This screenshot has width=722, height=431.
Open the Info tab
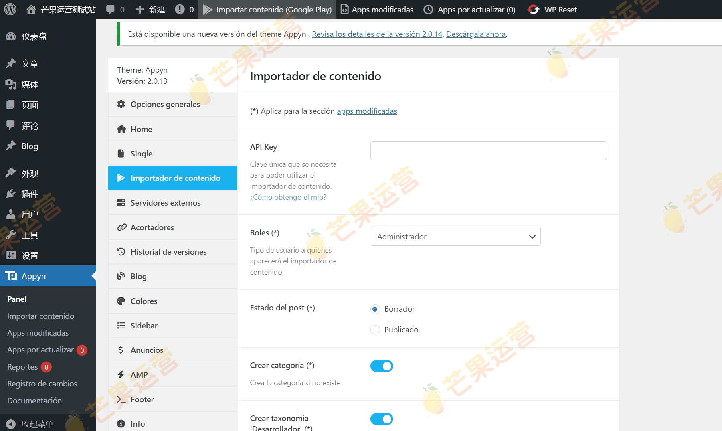(x=173, y=422)
